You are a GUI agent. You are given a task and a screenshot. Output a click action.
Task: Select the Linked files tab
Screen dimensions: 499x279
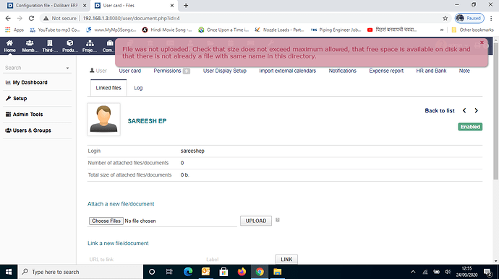click(108, 88)
